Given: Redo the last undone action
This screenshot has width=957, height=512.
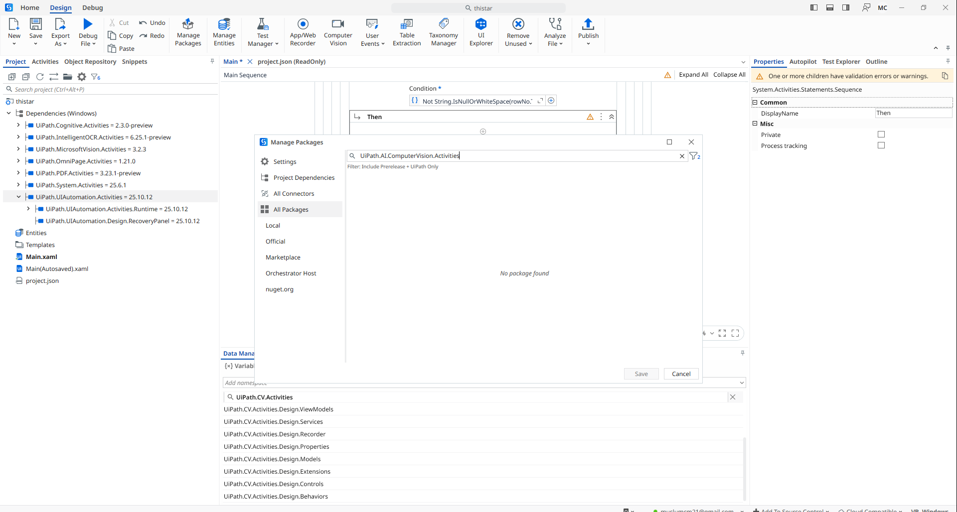Looking at the screenshot, I should click(x=152, y=35).
